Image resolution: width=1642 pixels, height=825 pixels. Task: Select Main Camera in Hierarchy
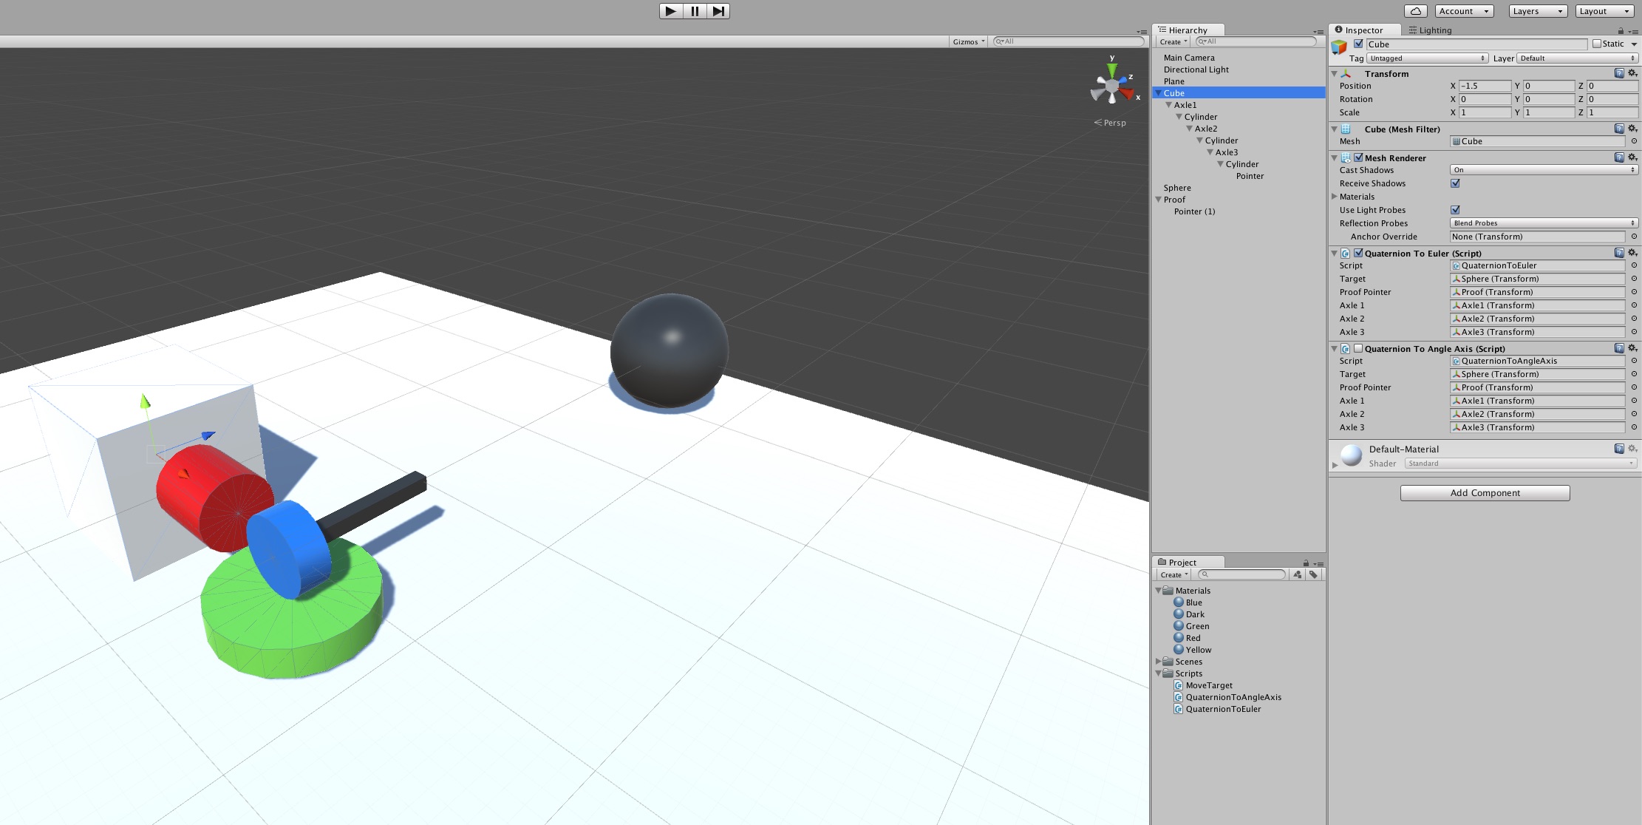click(x=1188, y=58)
